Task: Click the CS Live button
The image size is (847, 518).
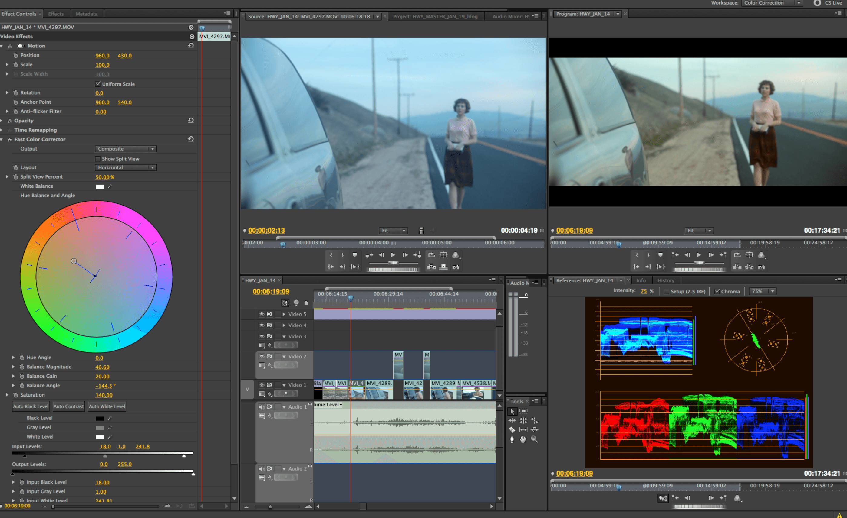Action: 829,3
